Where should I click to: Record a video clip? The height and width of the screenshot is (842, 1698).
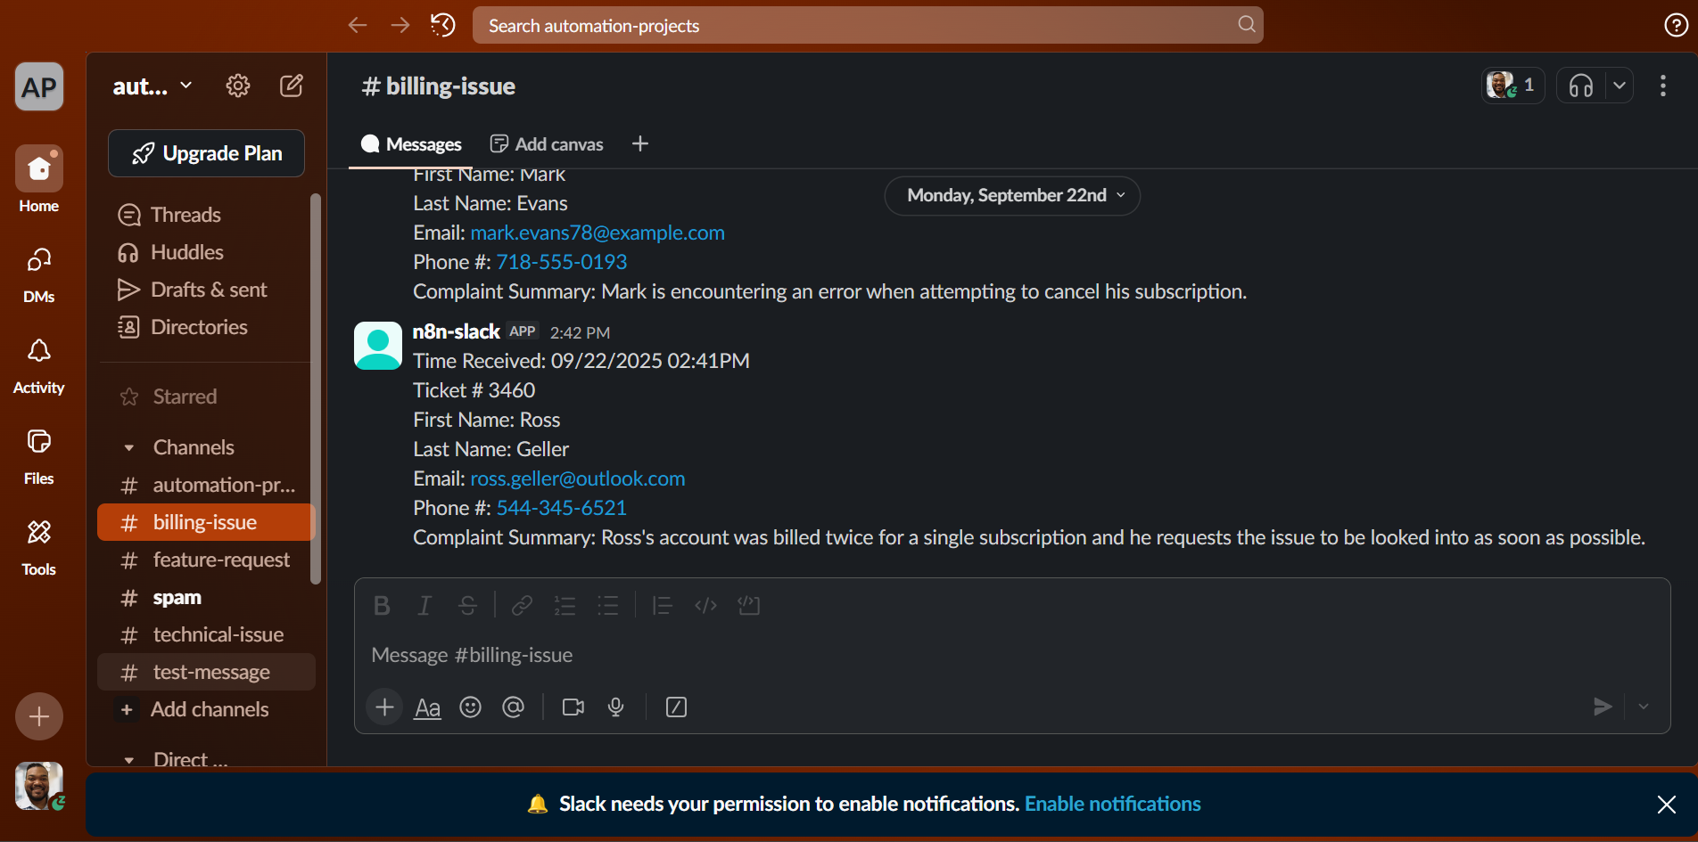(573, 707)
